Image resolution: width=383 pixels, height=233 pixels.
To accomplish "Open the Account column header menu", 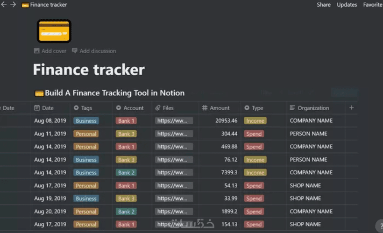I will tap(132, 108).
